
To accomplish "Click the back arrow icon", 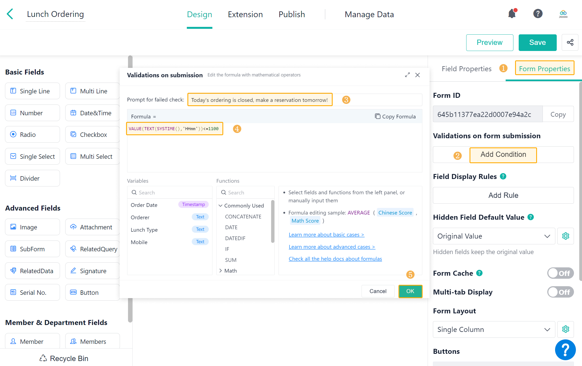I will click(x=10, y=14).
